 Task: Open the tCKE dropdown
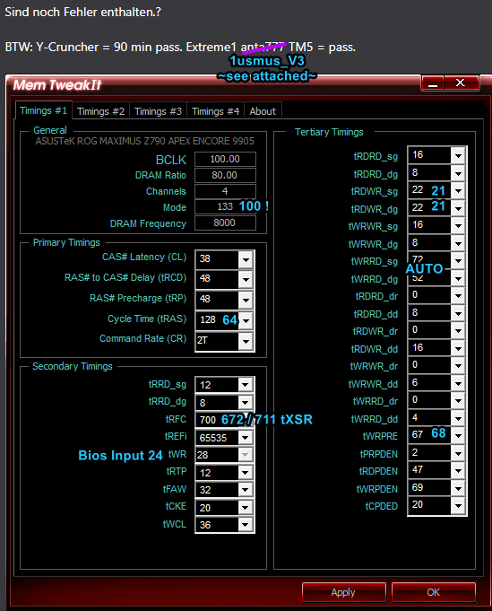(x=246, y=507)
